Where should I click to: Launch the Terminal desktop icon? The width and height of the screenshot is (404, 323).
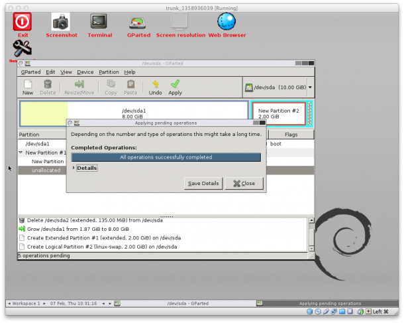click(99, 21)
